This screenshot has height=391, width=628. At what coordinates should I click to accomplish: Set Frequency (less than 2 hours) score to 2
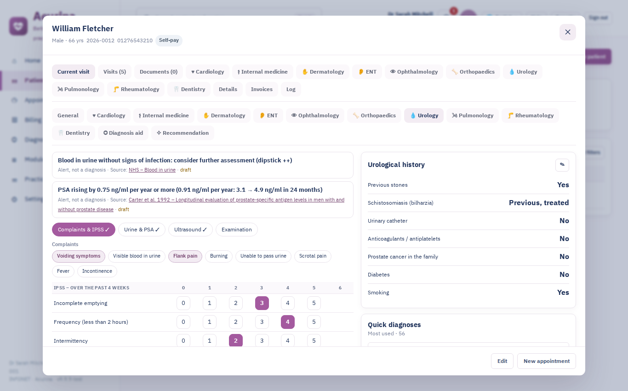coord(236,322)
